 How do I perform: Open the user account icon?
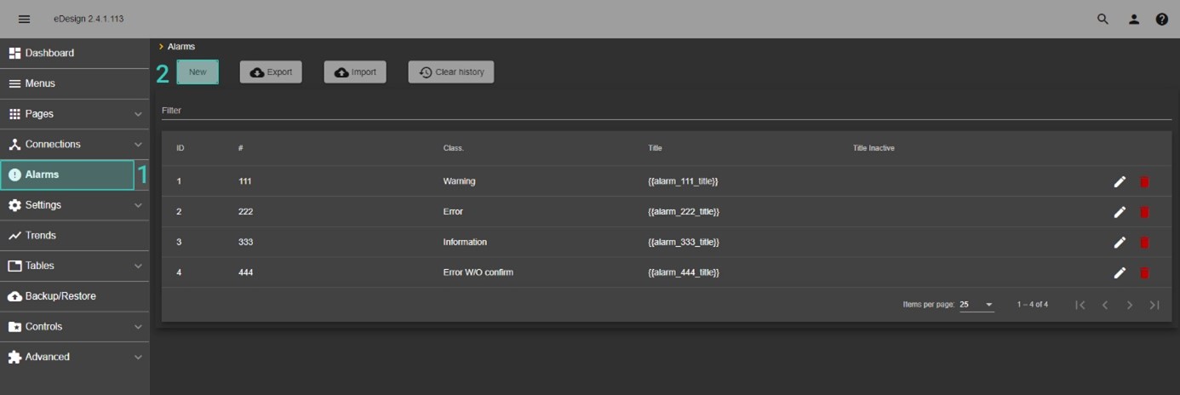click(x=1133, y=19)
